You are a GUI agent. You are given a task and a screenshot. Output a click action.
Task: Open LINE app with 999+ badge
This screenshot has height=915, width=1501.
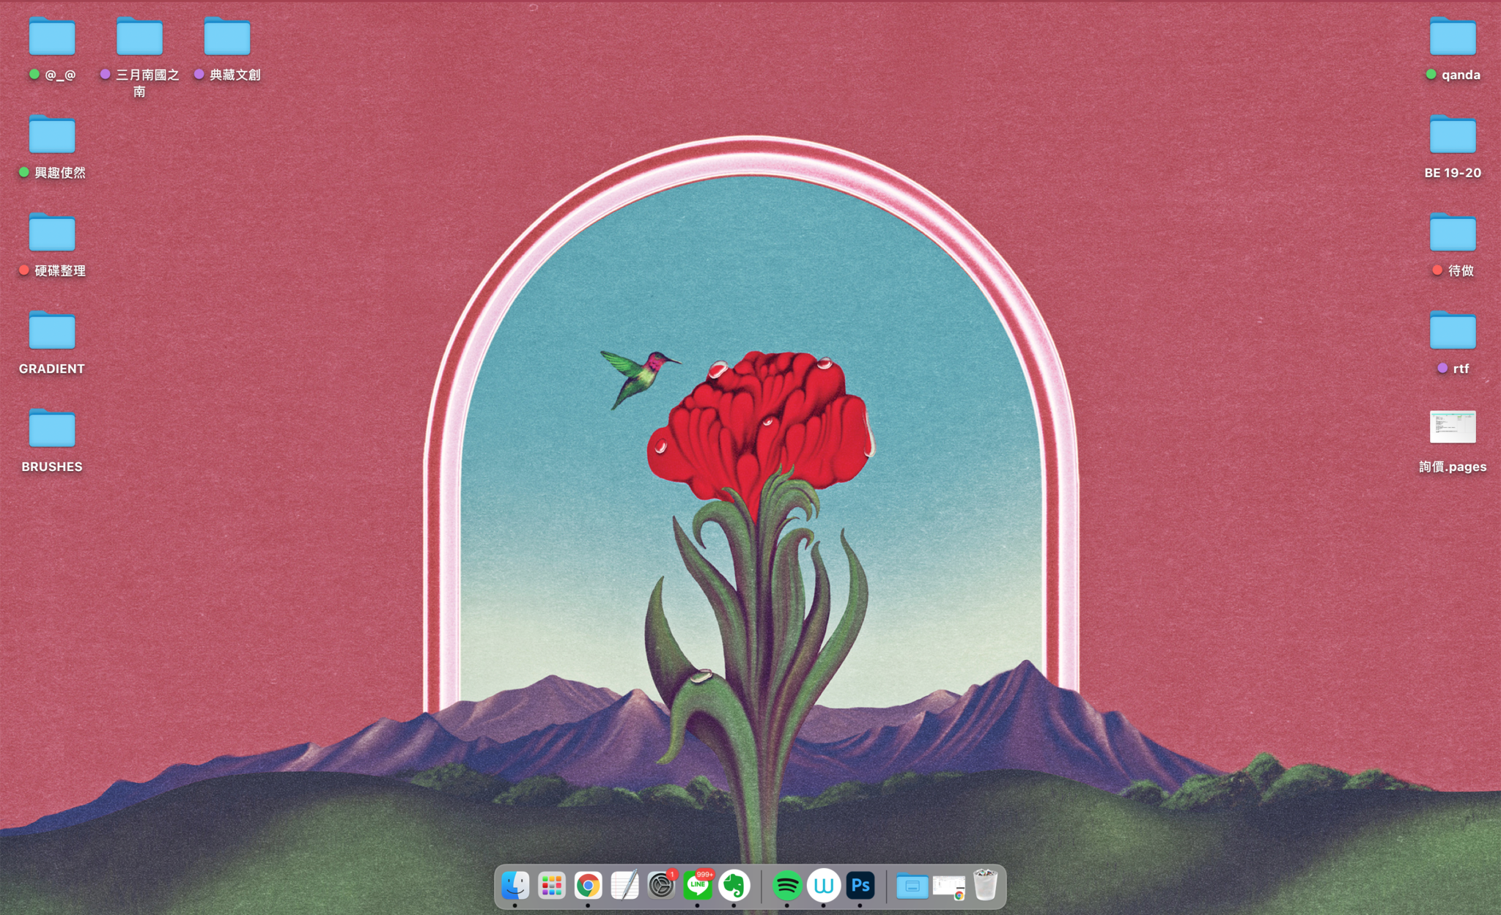698,886
